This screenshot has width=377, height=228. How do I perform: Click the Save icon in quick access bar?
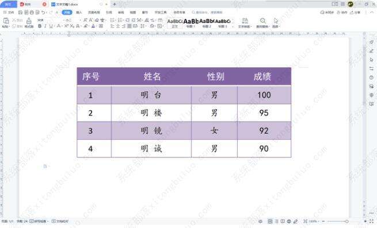click(21, 12)
